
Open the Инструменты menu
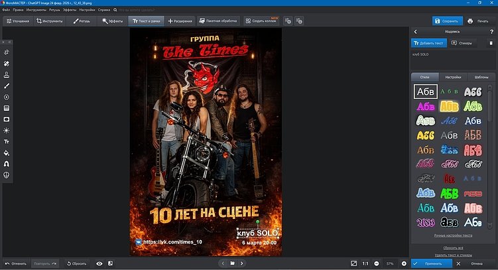(36, 10)
